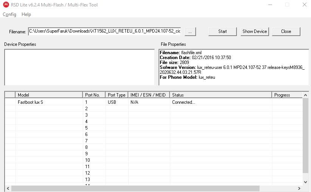
Task: Click the "For Phone Model: lux_reteu" line
Action: coord(187,77)
